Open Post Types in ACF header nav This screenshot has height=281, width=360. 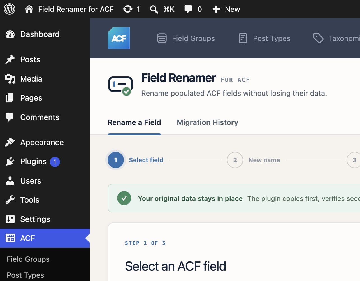[271, 38]
